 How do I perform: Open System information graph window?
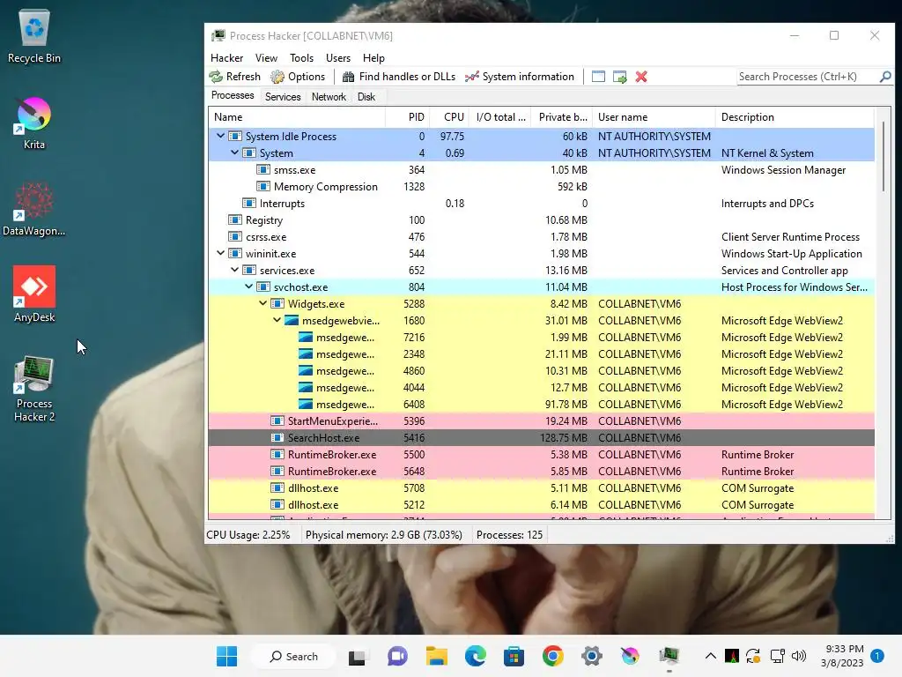tap(520, 77)
